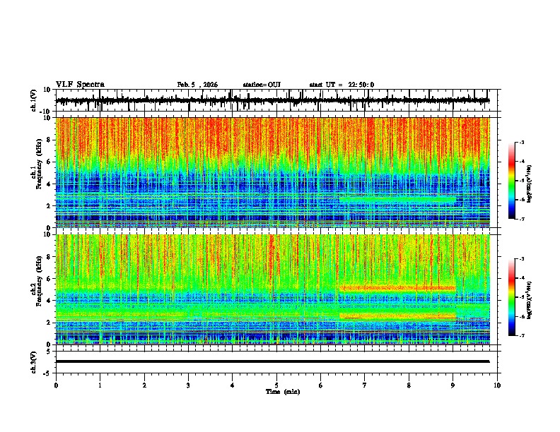Click the "-7" label on ch.1 color bar
The width and height of the screenshot is (560, 432).
click(x=522, y=219)
